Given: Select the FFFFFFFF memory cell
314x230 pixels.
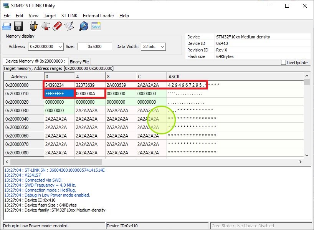Looking at the screenshot, I should (59, 94).
